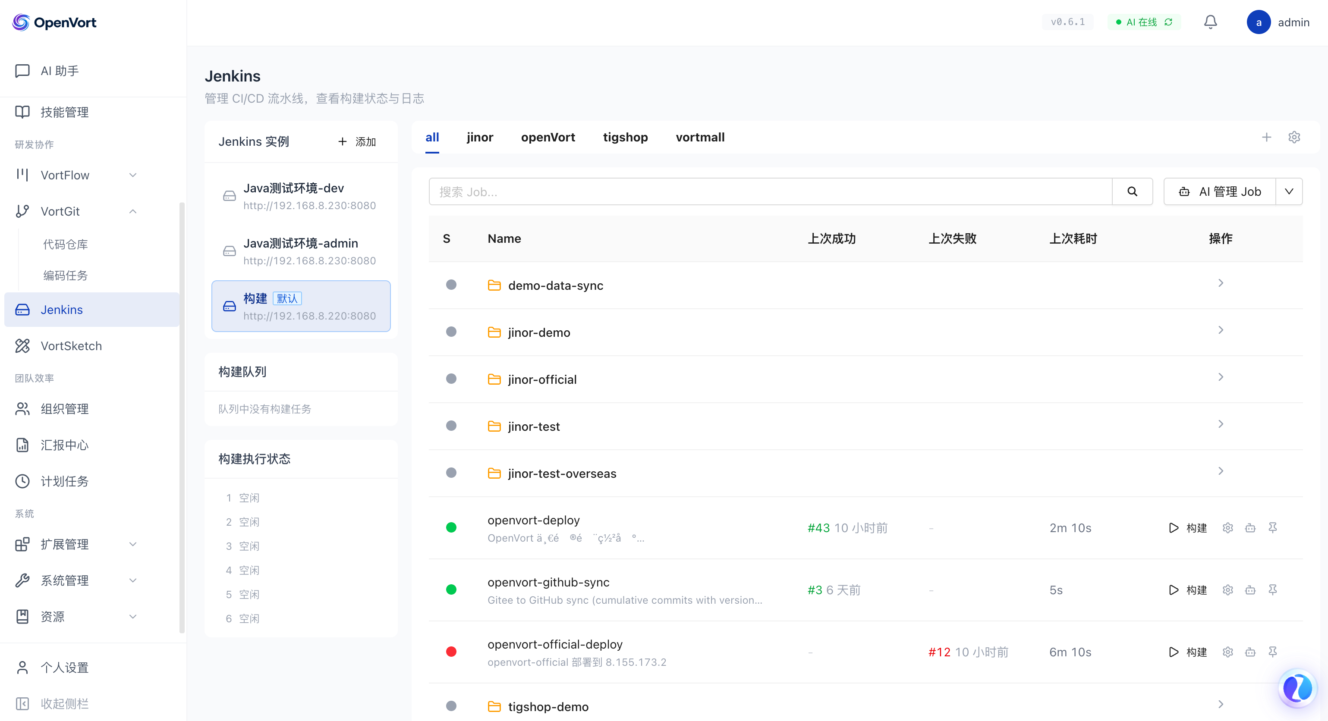Screen dimensions: 1328x721
Task: Open failed build #12 link
Action: click(x=939, y=652)
